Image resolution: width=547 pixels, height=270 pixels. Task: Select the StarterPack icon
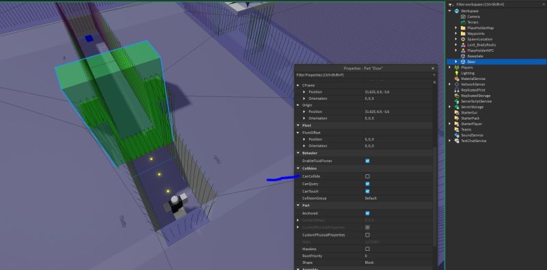pos(457,118)
